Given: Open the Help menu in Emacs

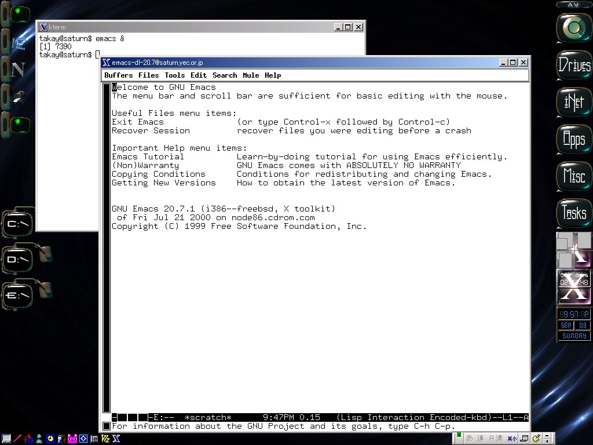Looking at the screenshot, I should coord(273,75).
